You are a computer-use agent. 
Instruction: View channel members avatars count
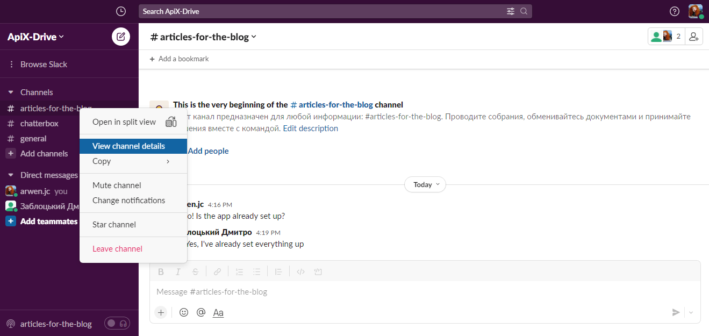[x=667, y=37]
